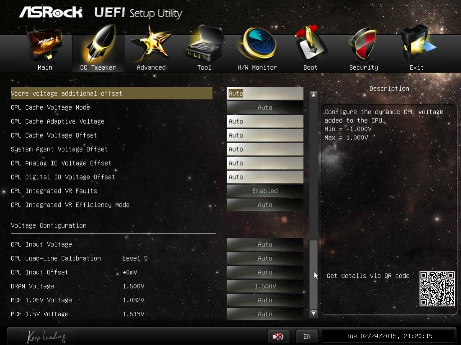Select CPU Integrated VR Efficiency Mode label
Image resolution: width=461 pixels, height=345 pixels.
coord(70,205)
